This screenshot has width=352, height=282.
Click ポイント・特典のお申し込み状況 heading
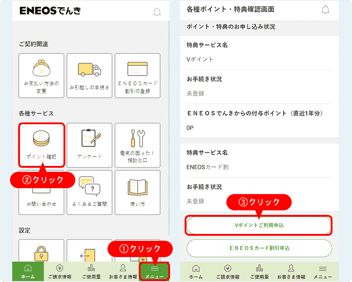click(231, 27)
